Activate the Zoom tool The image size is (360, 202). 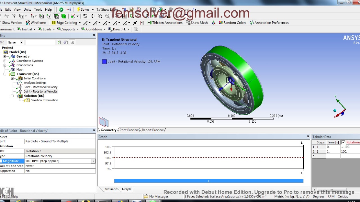pyautogui.click(x=100, y=16)
